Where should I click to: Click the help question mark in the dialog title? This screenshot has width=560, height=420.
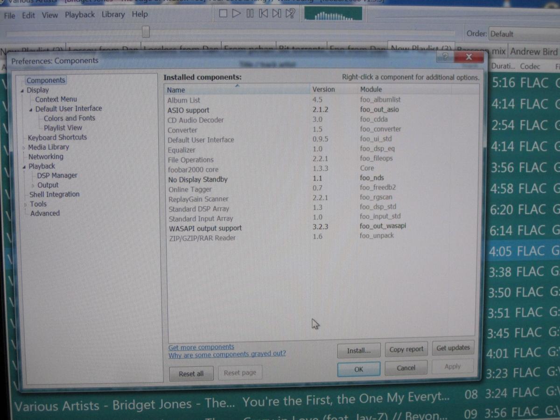pos(445,56)
